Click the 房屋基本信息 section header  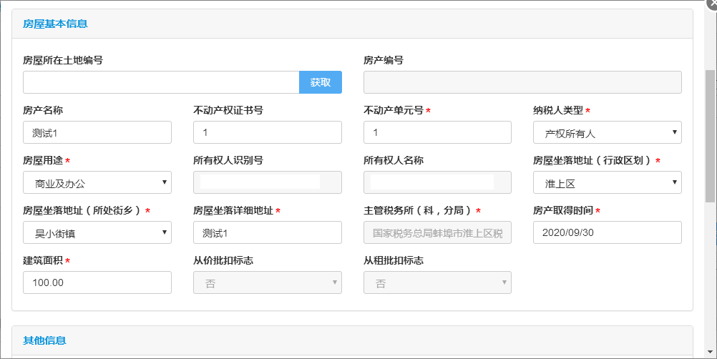55,24
